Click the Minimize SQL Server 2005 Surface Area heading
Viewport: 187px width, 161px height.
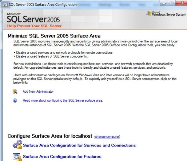[x=54, y=36]
